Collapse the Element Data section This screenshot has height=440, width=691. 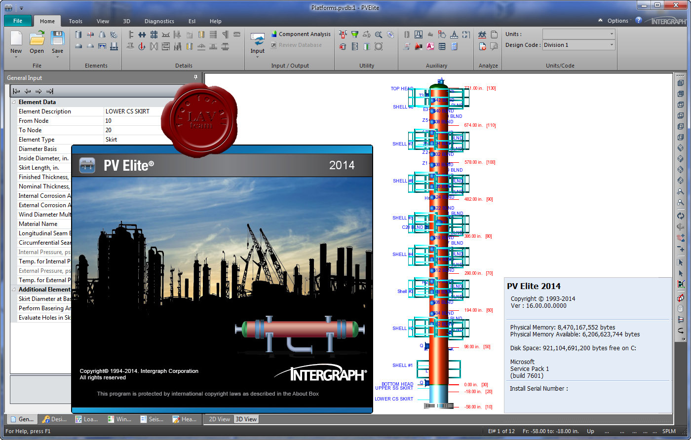[x=14, y=102]
